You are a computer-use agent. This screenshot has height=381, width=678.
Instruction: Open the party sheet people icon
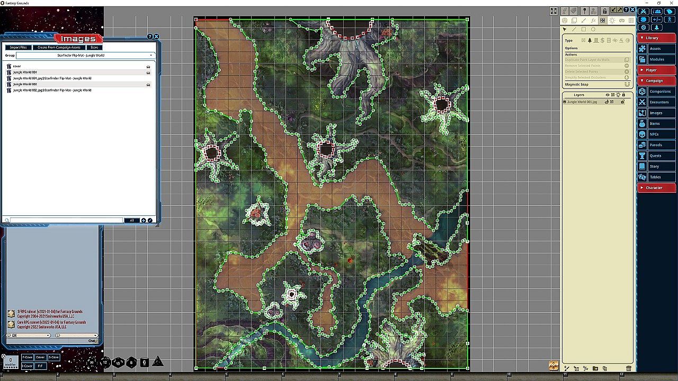click(x=657, y=11)
